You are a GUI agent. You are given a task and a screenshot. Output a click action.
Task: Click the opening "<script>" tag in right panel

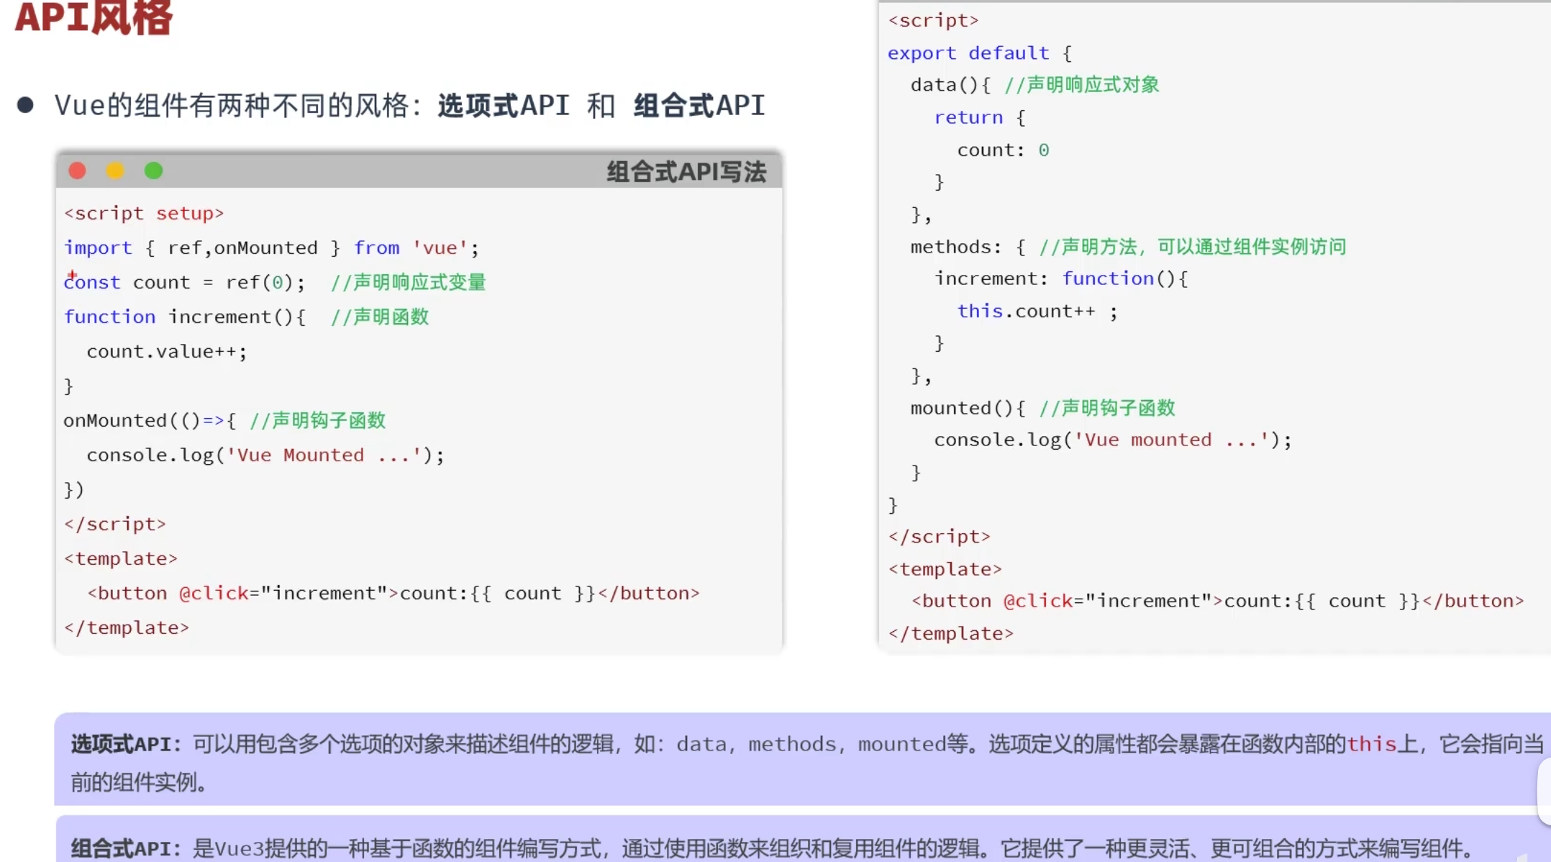coord(934,21)
